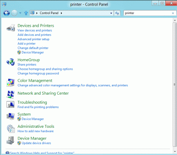Click the Administrative Tools icon

(x=11, y=129)
